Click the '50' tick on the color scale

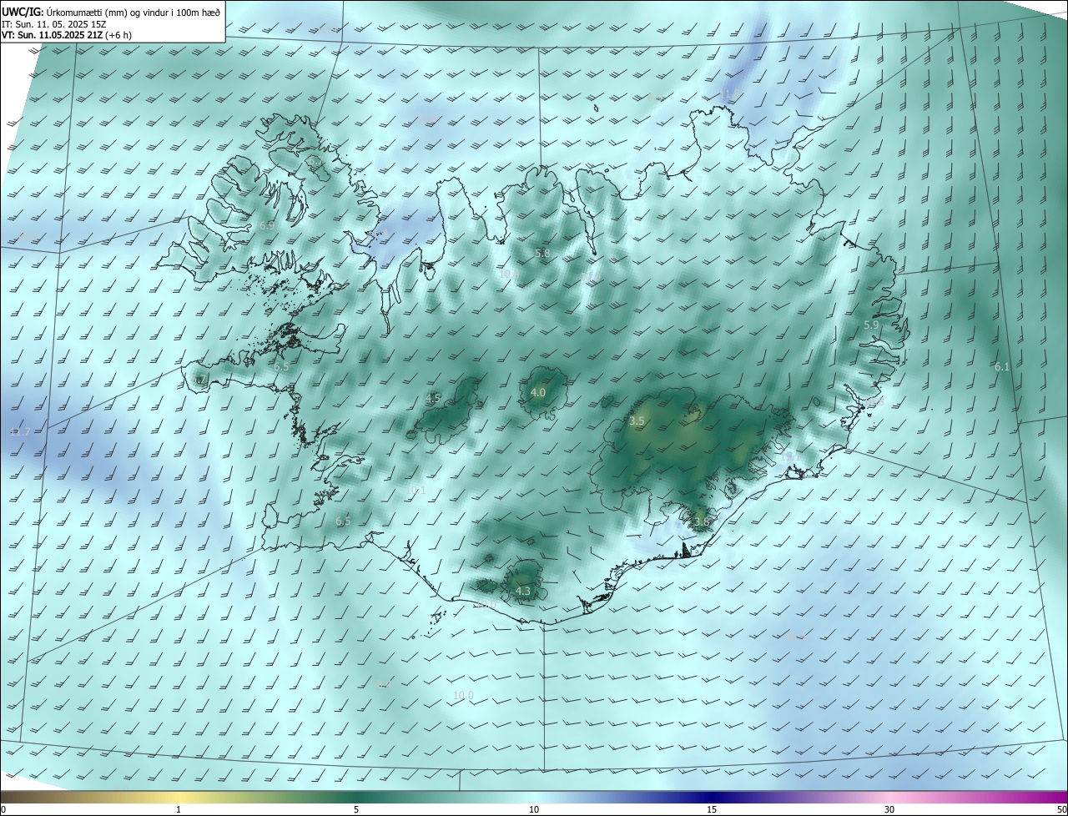(x=1061, y=809)
